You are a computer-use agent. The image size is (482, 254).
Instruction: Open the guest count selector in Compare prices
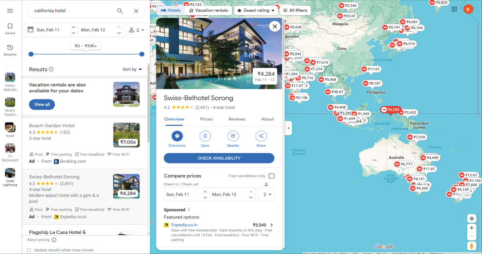pyautogui.click(x=266, y=194)
